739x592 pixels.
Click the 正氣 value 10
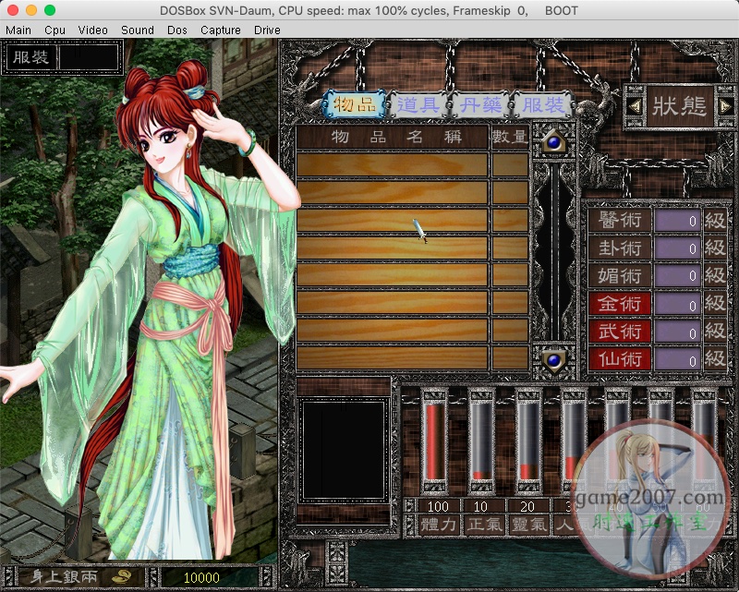(x=480, y=507)
